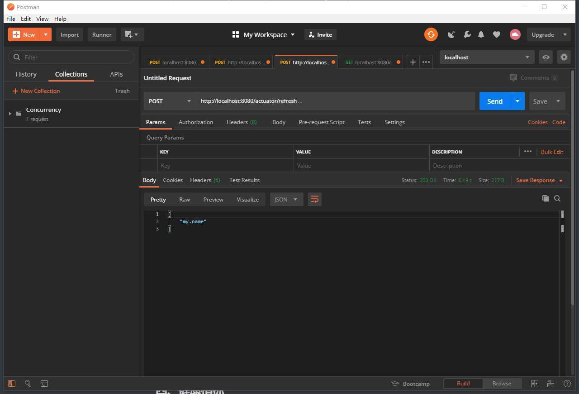Open the Upgrade dropdown arrow

(565, 34)
